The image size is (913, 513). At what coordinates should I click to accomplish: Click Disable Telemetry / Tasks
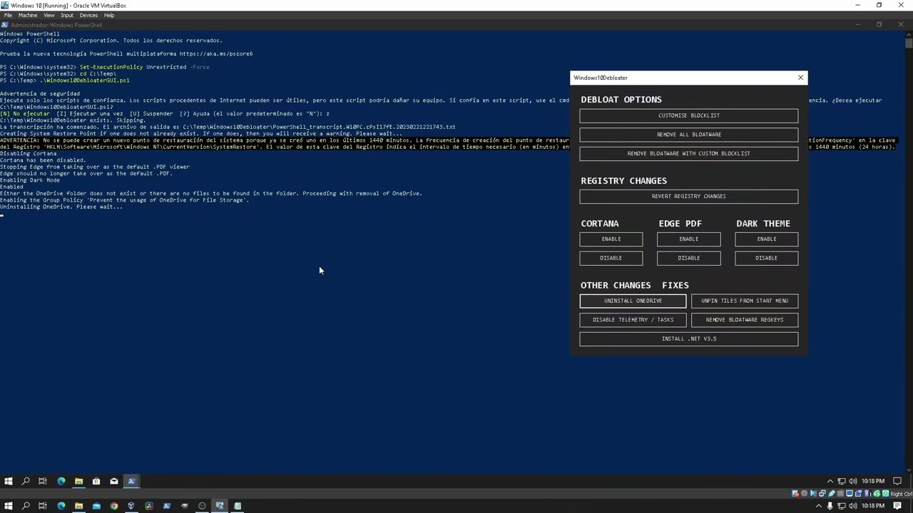(633, 320)
